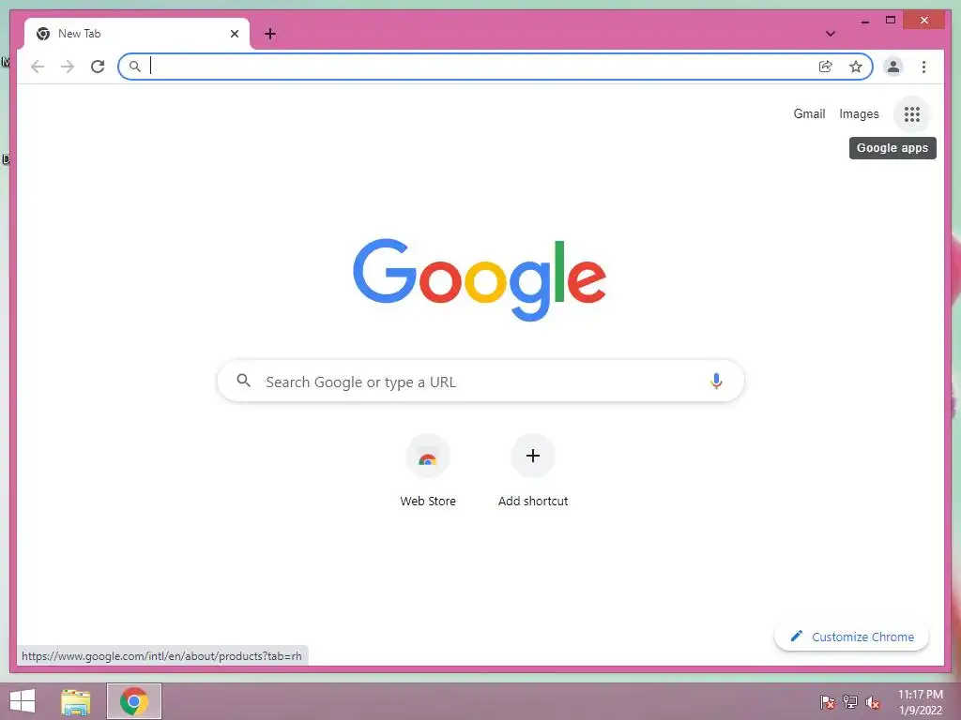Select the New Tab tab
Screen dimensions: 961x720
click(137, 34)
